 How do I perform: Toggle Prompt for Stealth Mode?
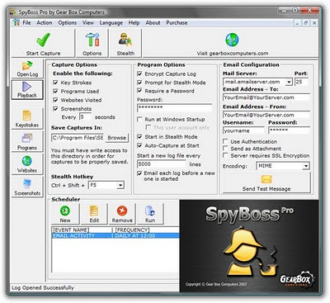coord(139,83)
